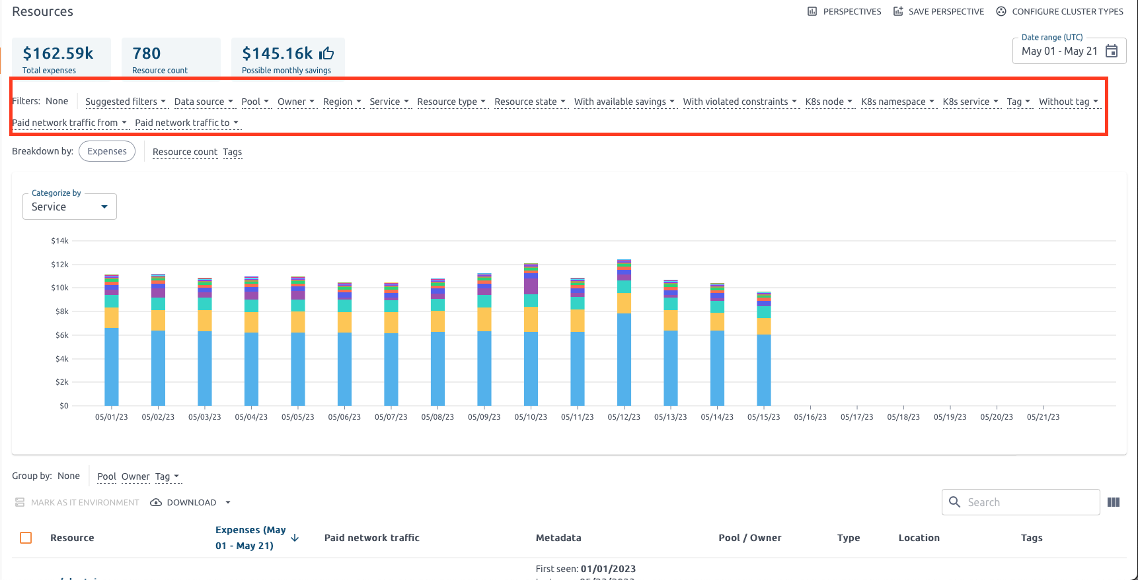
Task: Sort by Expenses descending arrow
Action: (295, 538)
